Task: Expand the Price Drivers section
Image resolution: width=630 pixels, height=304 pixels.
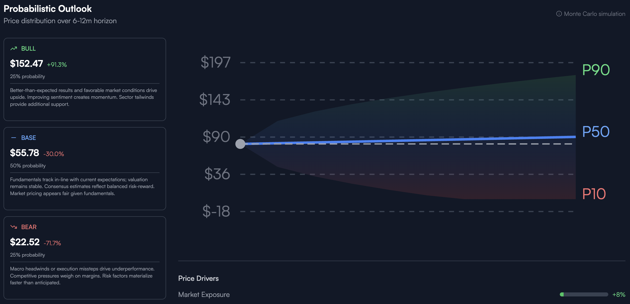Action: click(x=198, y=278)
